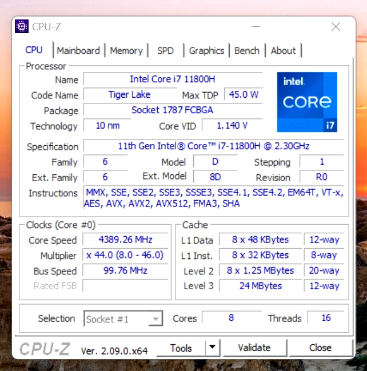Select the CPU tab

[x=34, y=50]
